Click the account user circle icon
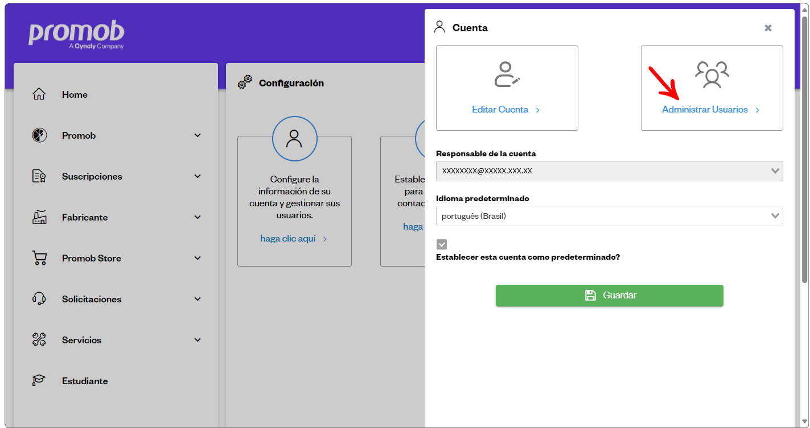810x428 pixels. pos(294,139)
